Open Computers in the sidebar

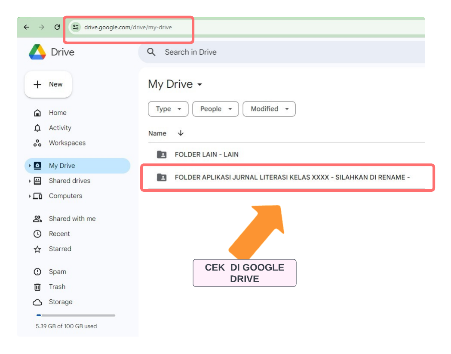click(65, 196)
